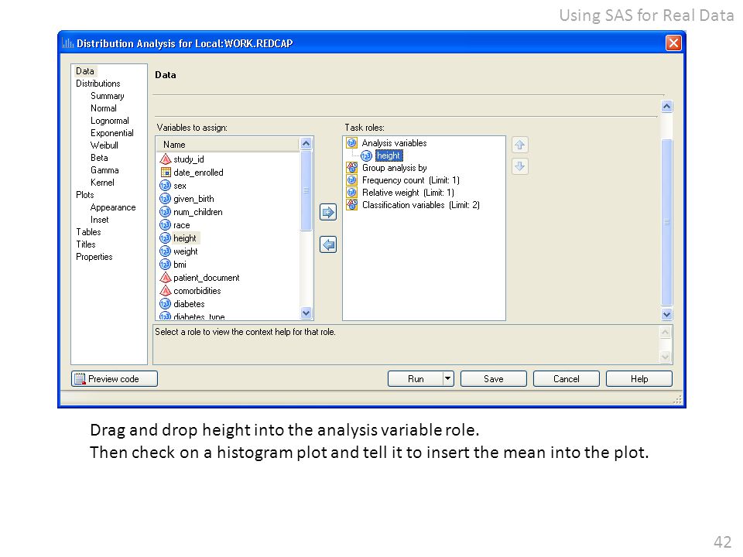Select the race variable name in the list
This screenshot has width=743, height=557.
[x=181, y=225]
